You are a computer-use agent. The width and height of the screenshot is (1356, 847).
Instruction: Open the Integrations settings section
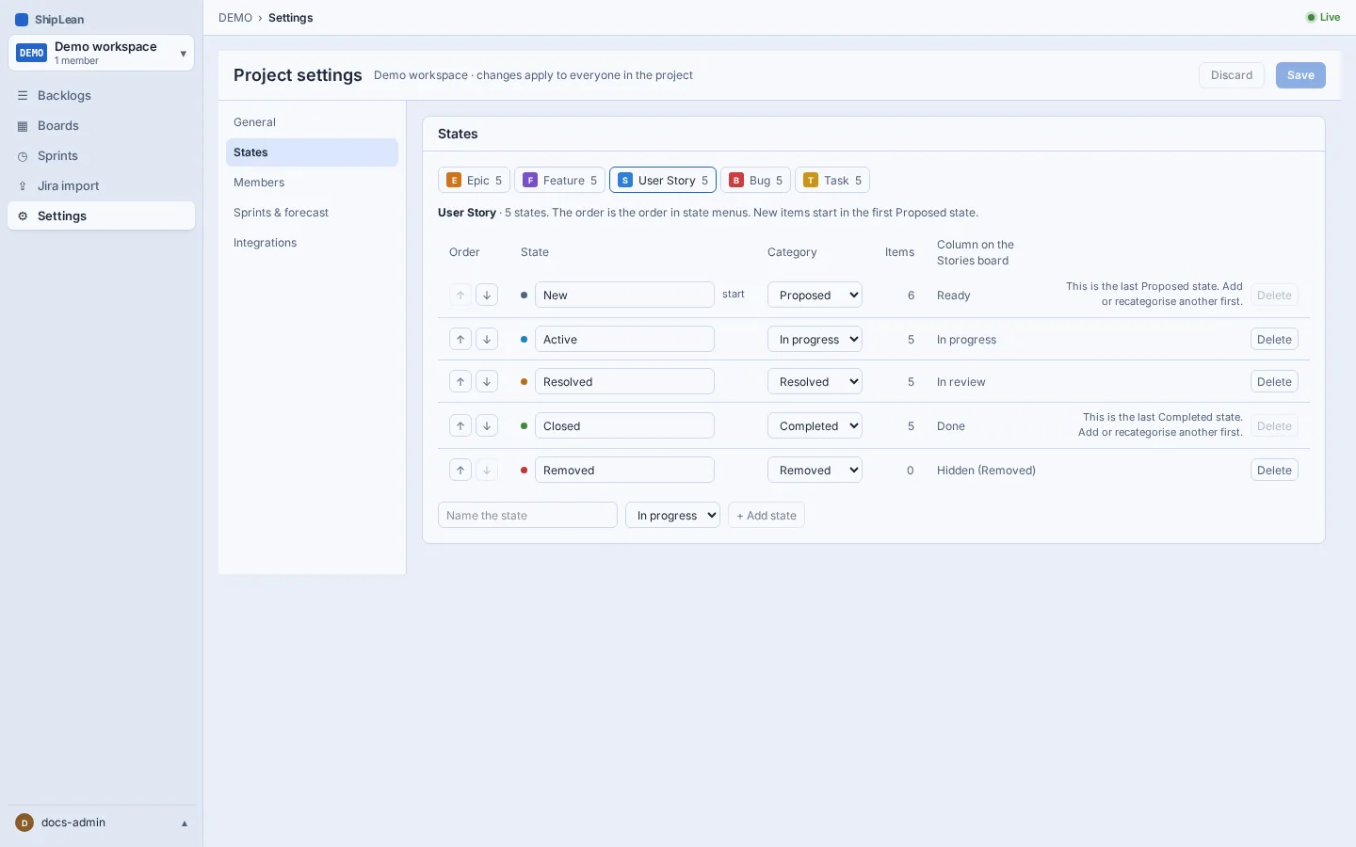click(312, 243)
